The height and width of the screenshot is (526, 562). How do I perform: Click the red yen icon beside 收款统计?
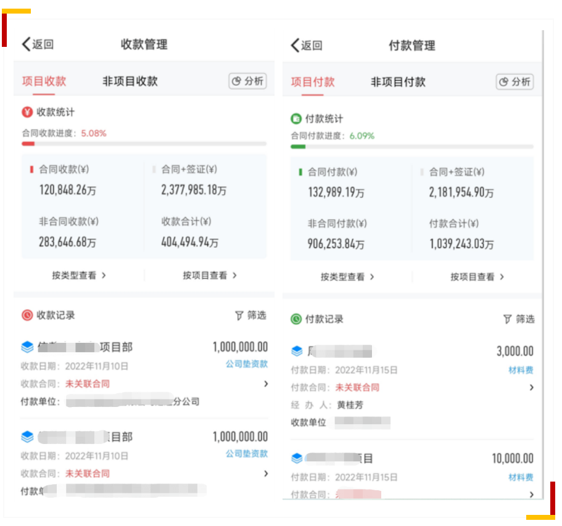click(x=27, y=112)
